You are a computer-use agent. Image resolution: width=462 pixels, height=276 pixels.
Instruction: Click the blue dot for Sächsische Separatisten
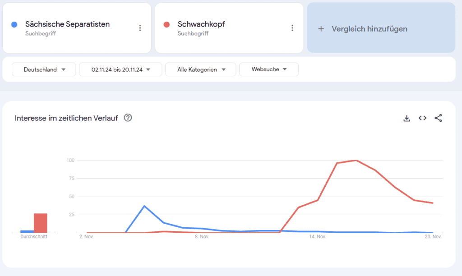15,24
